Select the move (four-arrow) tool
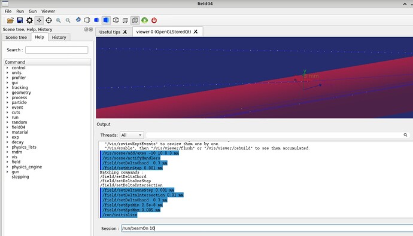This screenshot has width=413, height=236. point(39,20)
